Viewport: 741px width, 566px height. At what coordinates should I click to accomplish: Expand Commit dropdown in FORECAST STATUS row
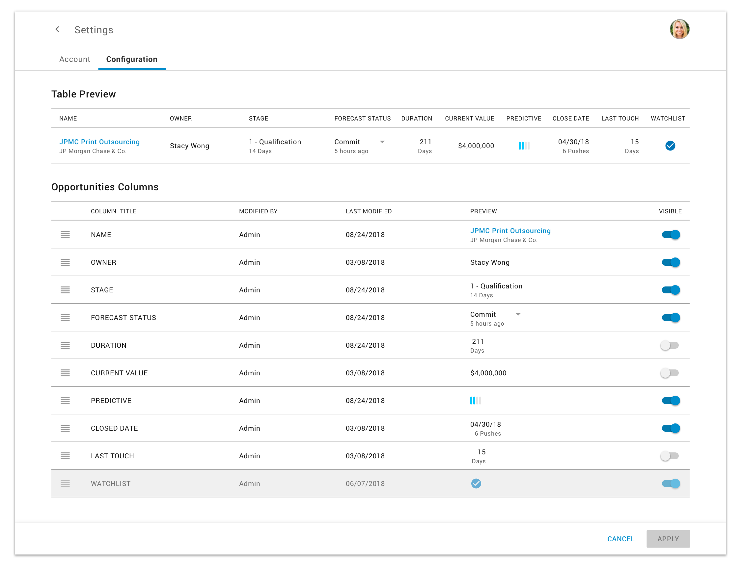[x=518, y=314]
